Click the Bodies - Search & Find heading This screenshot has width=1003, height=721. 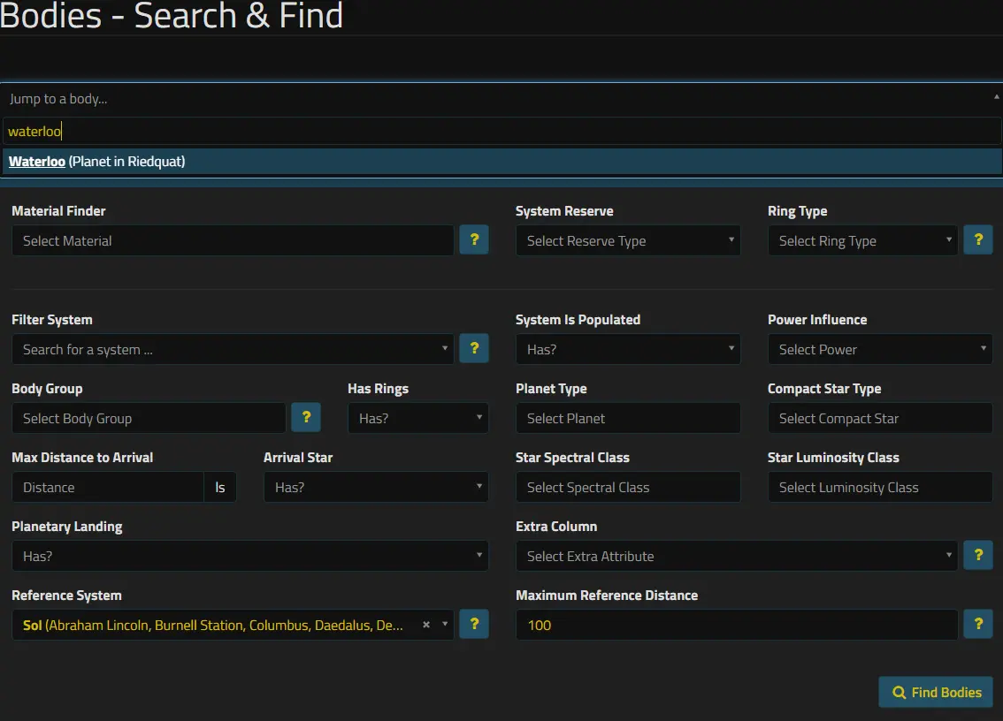click(172, 15)
